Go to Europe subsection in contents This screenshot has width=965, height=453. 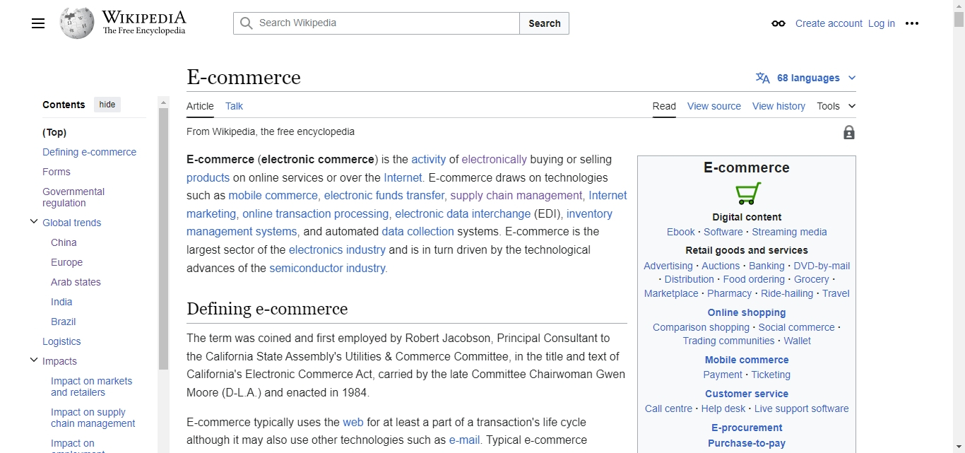click(x=66, y=262)
